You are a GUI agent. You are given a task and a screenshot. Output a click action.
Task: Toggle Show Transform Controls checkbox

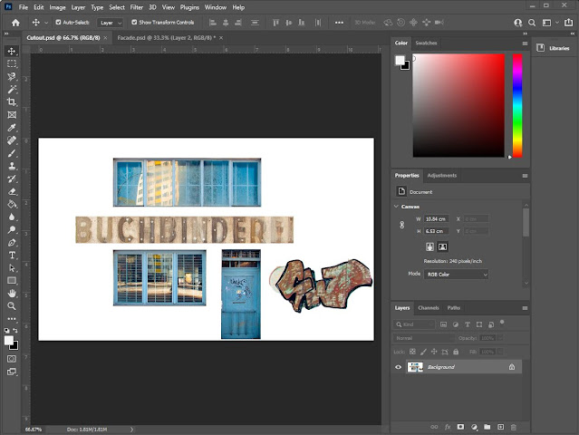tap(134, 22)
